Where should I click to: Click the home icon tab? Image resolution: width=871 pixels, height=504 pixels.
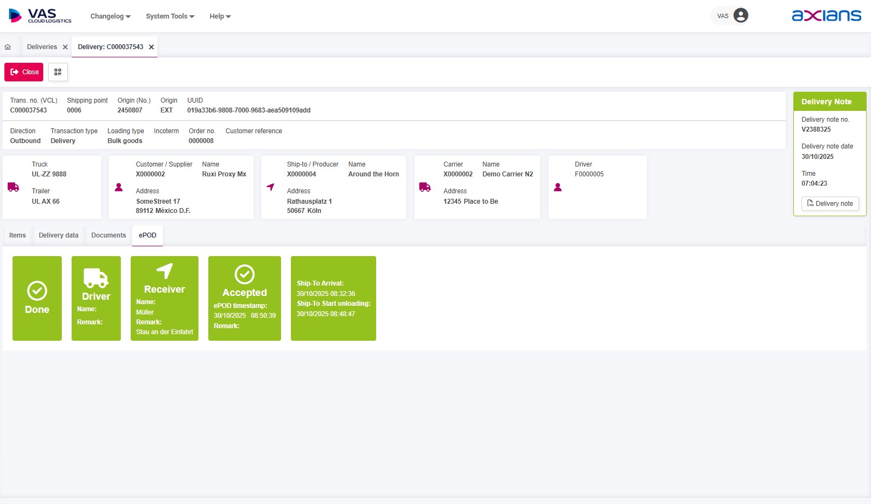coord(8,47)
